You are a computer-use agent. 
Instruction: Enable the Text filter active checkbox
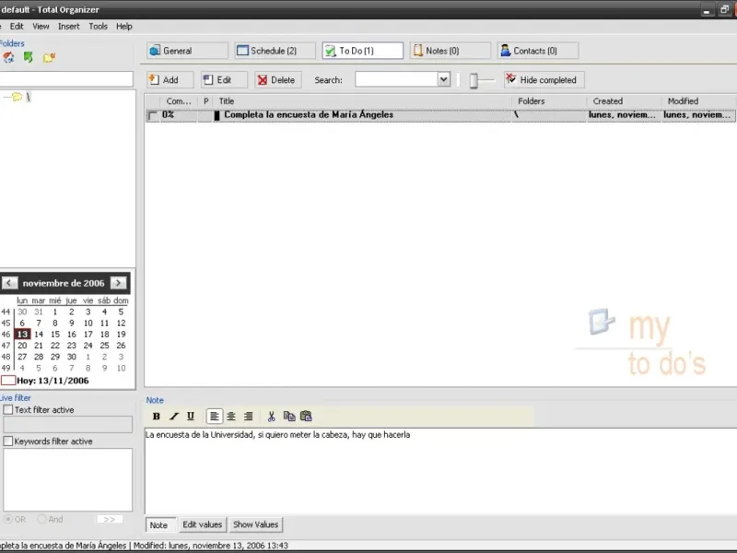click(x=8, y=409)
